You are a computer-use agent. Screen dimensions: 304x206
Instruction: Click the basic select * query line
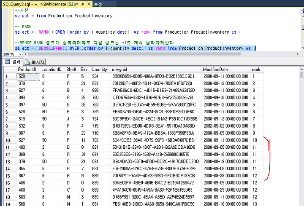click(x=64, y=16)
